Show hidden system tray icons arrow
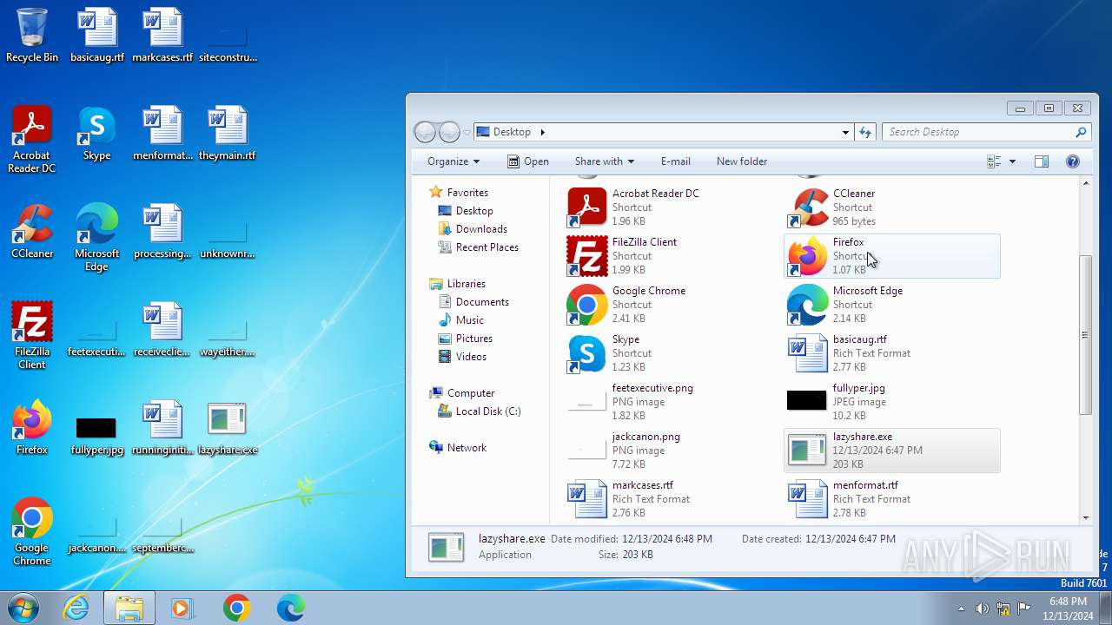 [x=961, y=609]
